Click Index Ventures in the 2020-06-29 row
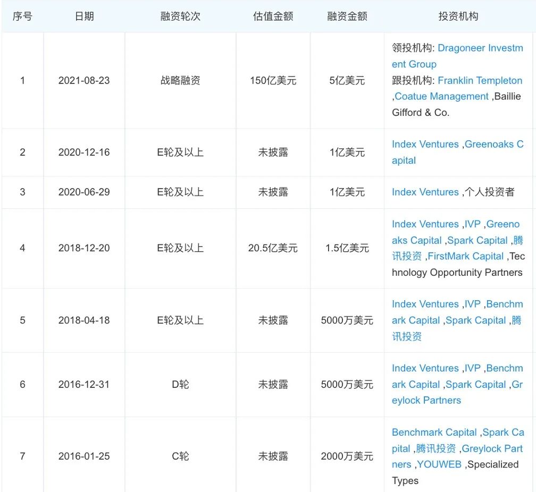The height and width of the screenshot is (492, 536). pyautogui.click(x=425, y=192)
